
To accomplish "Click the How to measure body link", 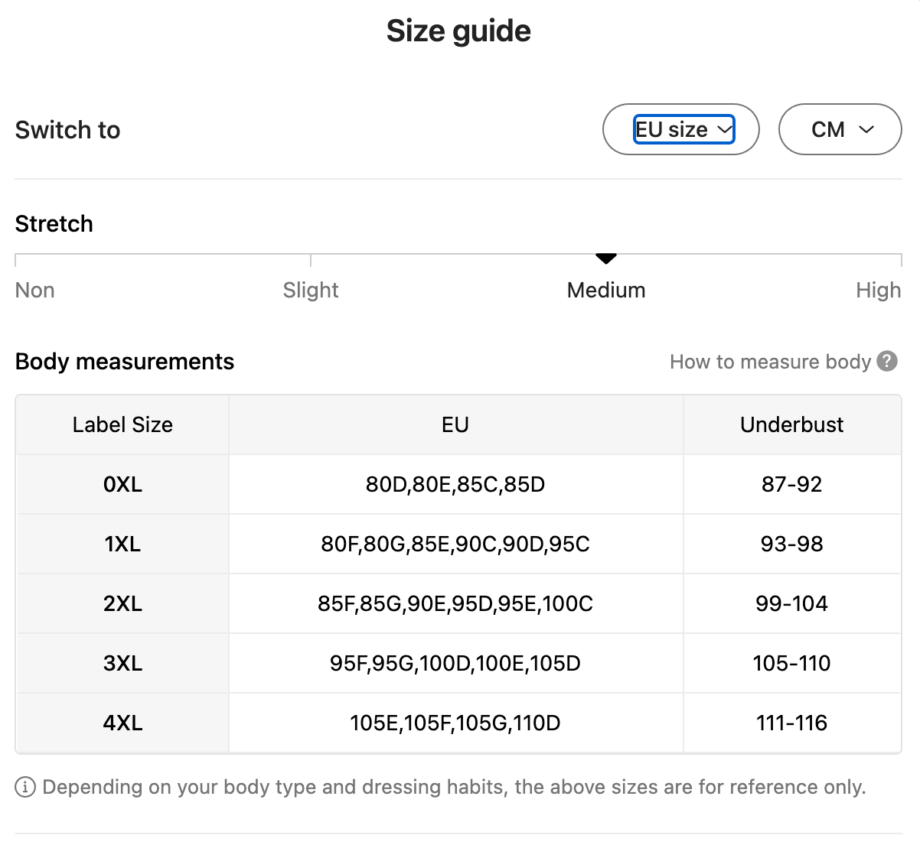I will tap(770, 362).
